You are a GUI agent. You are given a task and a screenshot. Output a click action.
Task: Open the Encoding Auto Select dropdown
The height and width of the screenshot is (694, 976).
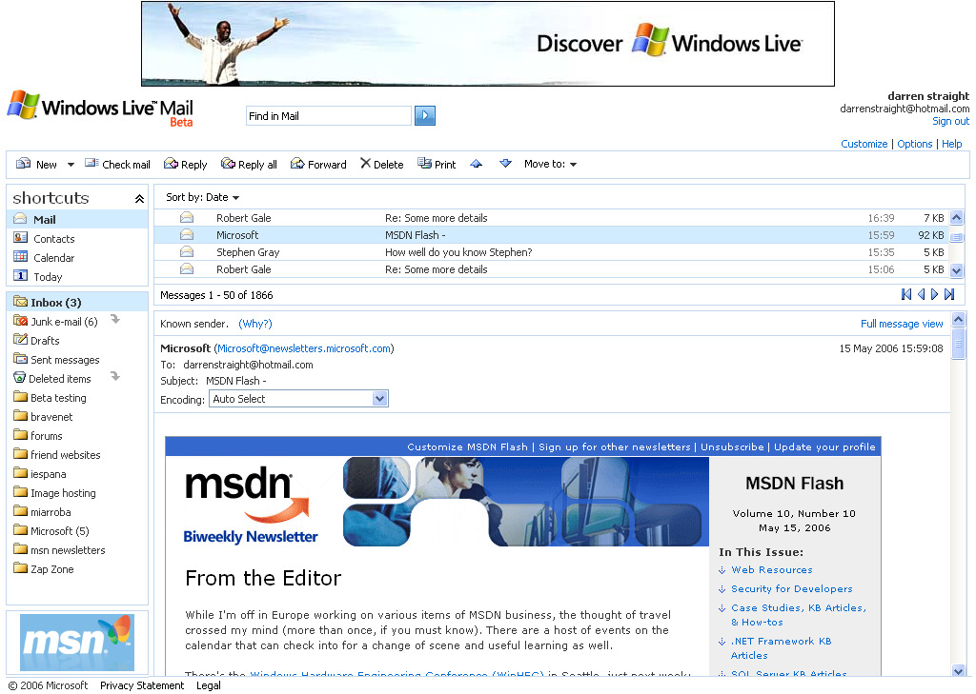(x=379, y=399)
